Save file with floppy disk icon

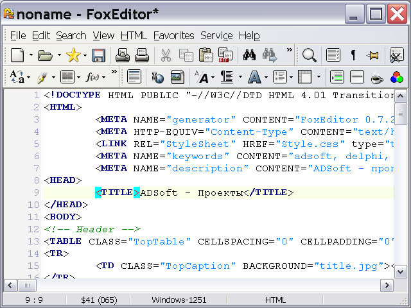pyautogui.click(x=98, y=55)
